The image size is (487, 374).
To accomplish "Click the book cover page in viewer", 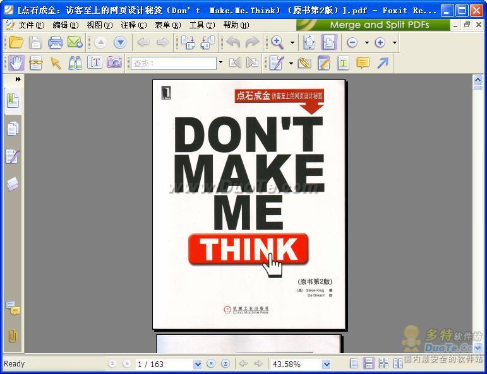I will [x=249, y=205].
